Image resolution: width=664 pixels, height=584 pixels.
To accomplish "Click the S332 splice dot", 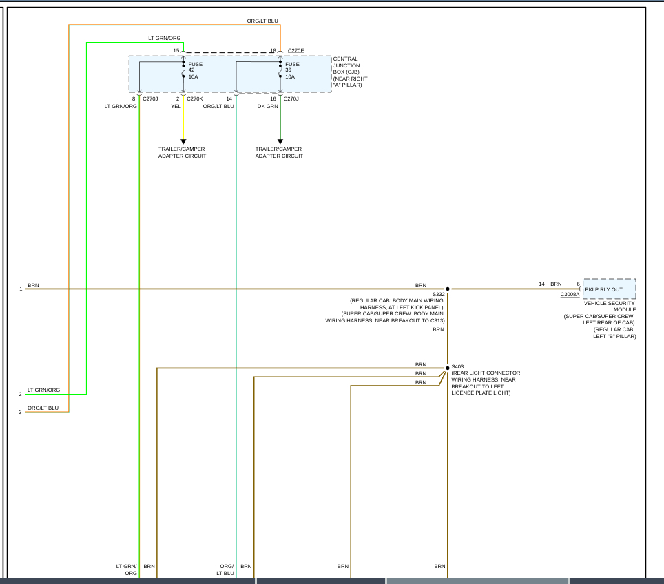I will point(447,289).
